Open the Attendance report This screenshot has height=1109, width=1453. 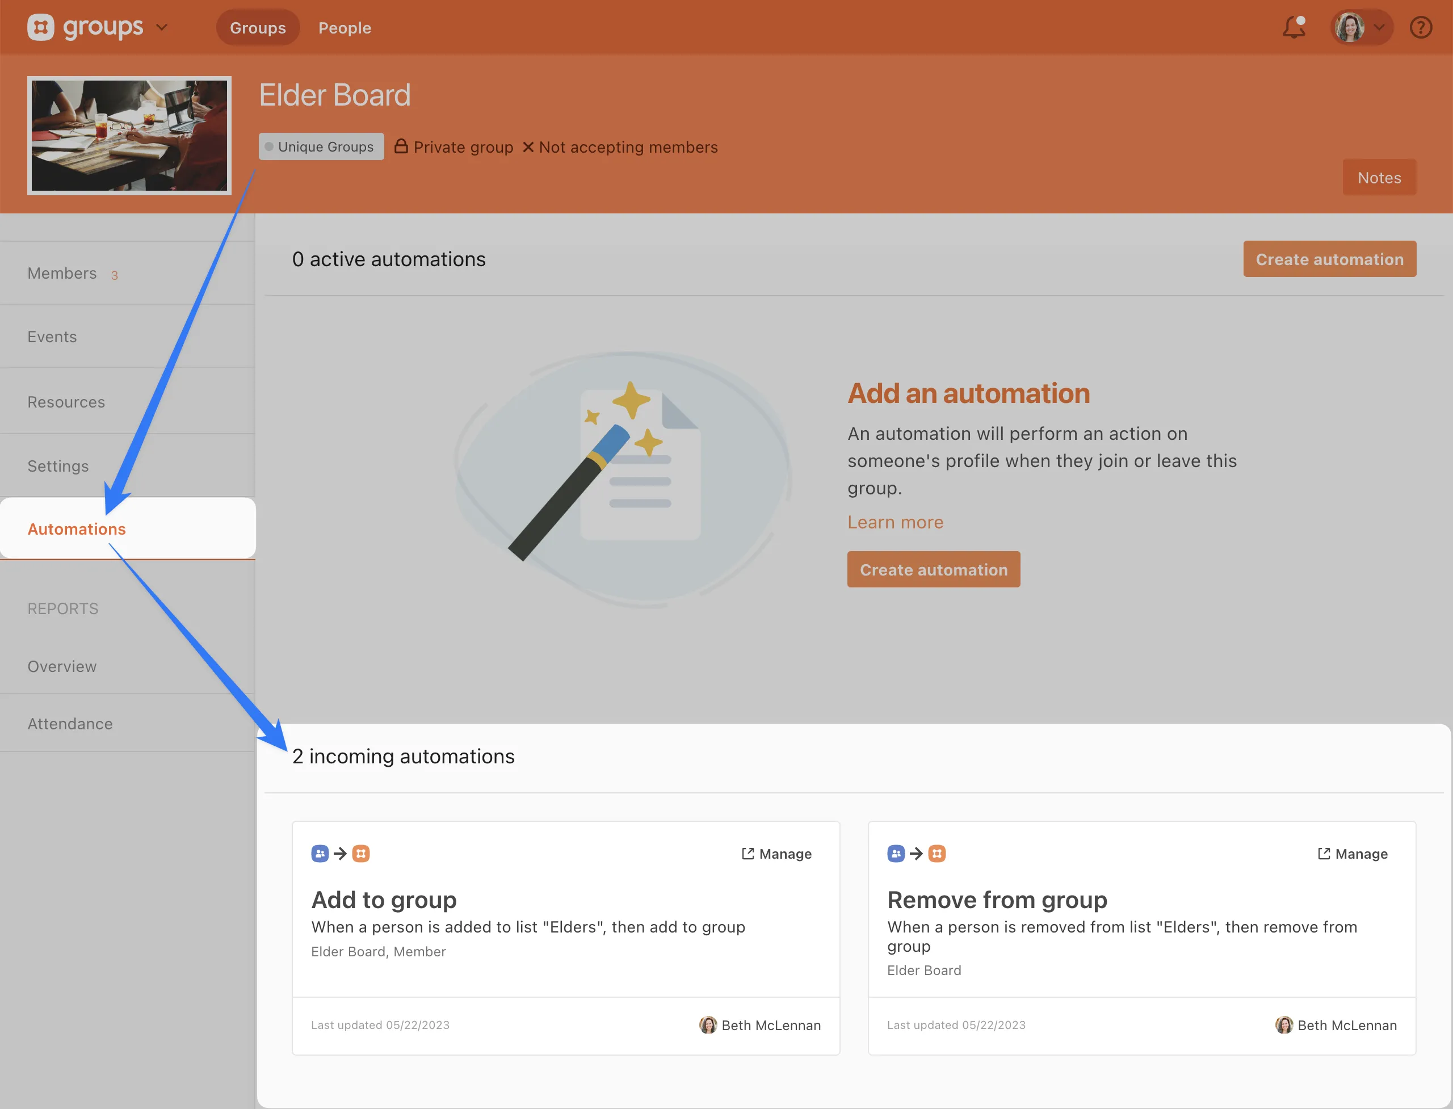click(x=70, y=724)
